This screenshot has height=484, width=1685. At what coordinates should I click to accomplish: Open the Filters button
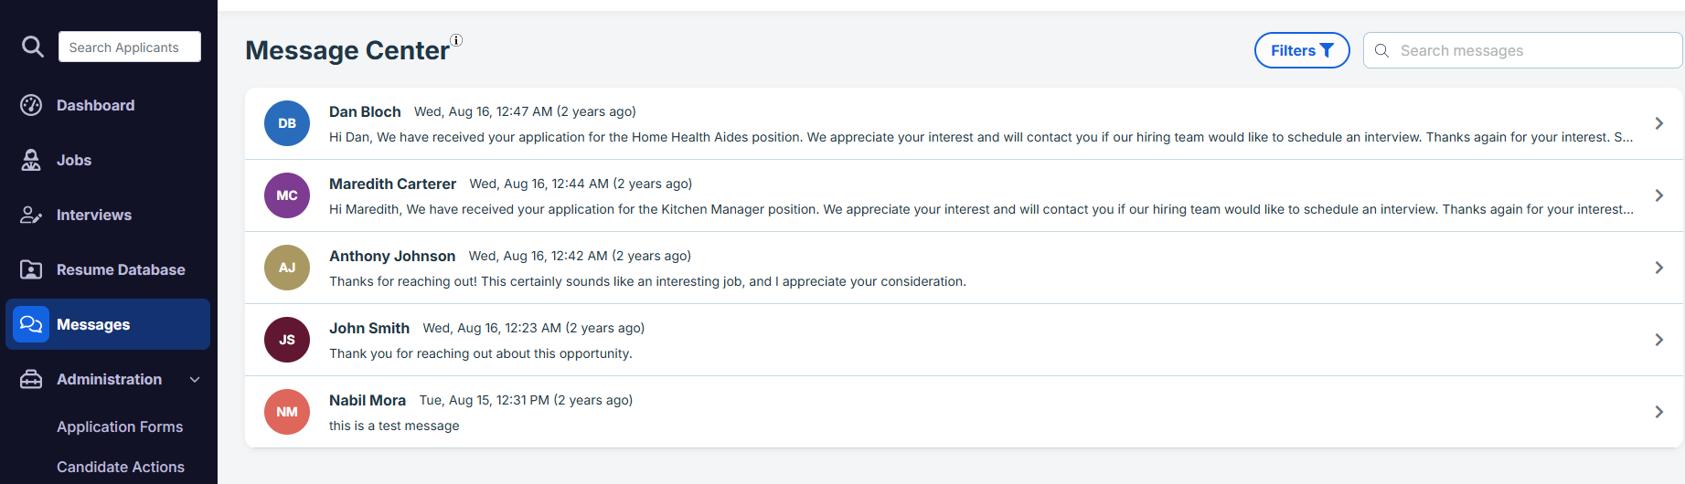point(1302,50)
